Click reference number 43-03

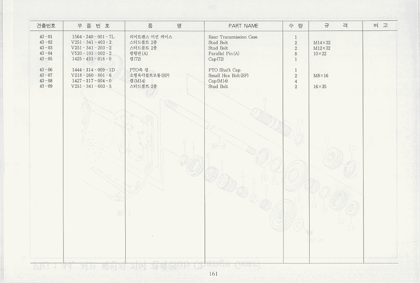[46, 48]
